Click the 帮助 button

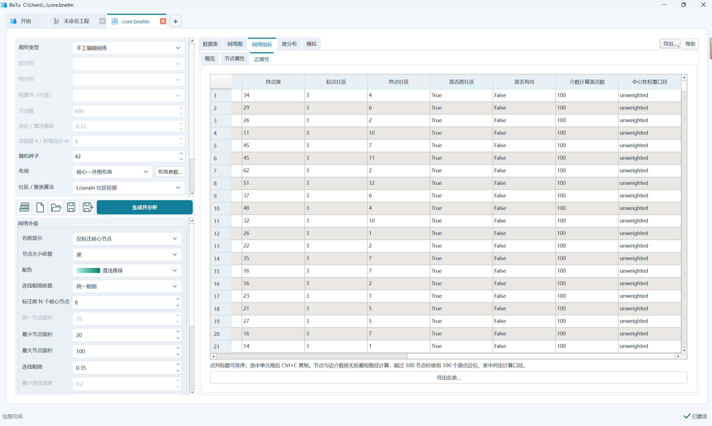click(x=690, y=44)
